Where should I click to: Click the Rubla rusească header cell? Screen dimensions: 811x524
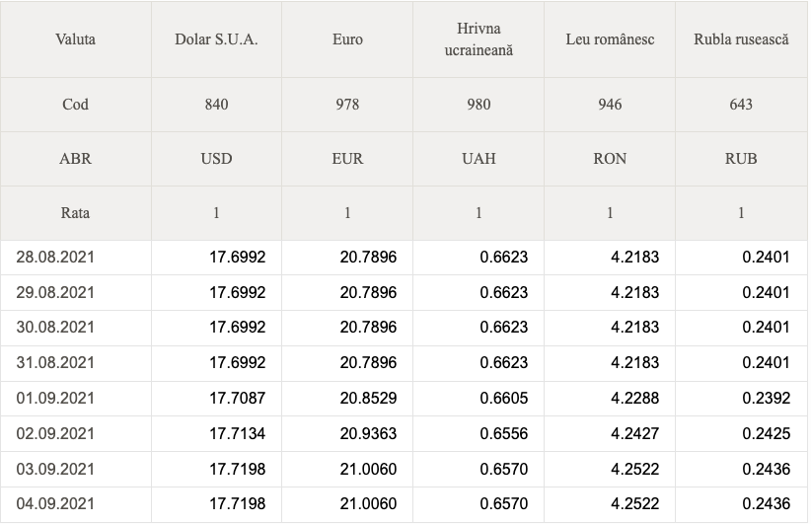tap(741, 39)
